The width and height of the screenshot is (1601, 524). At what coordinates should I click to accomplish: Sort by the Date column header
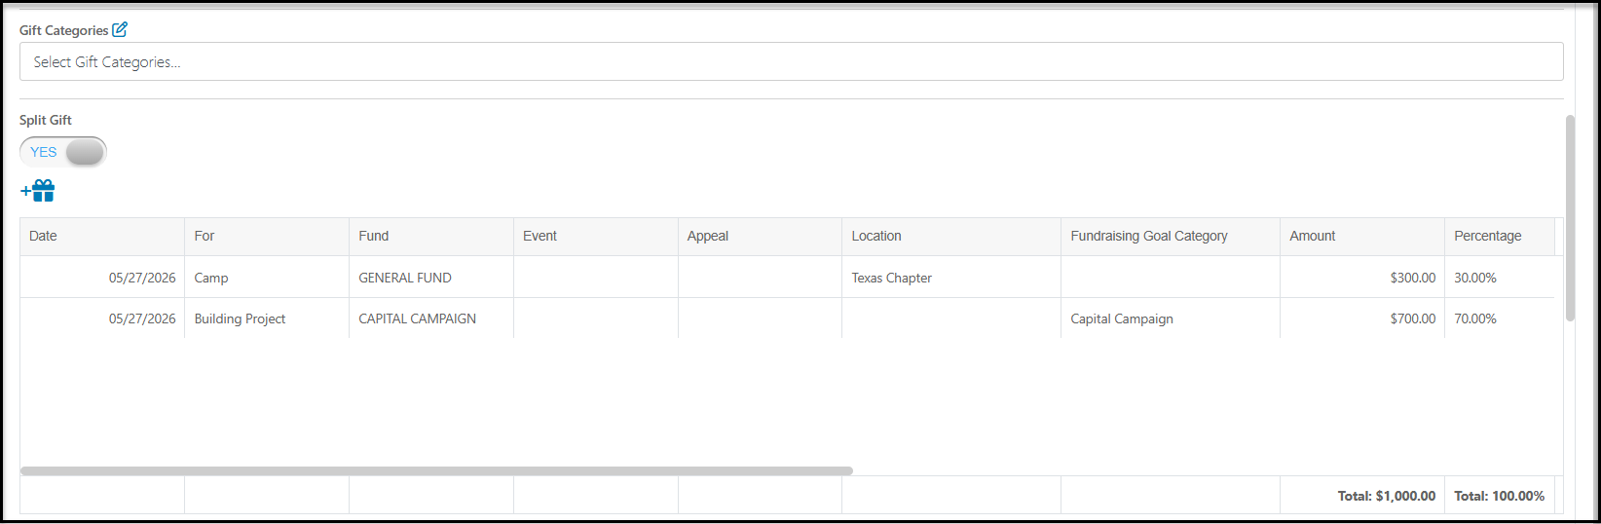click(102, 236)
